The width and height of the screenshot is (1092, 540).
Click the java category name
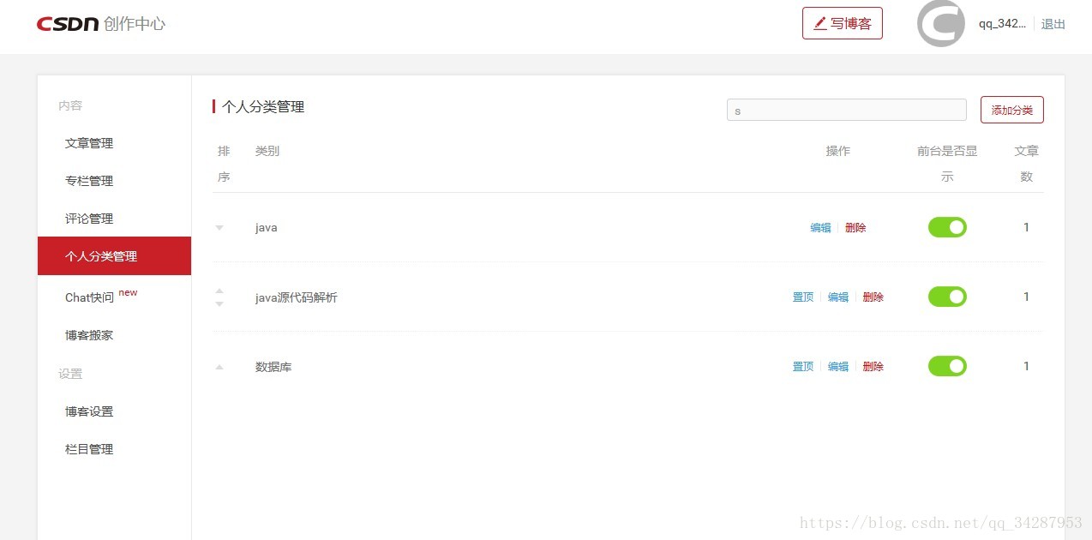tap(267, 228)
